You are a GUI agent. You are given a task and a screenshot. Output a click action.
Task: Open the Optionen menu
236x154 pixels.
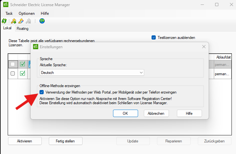(27, 14)
